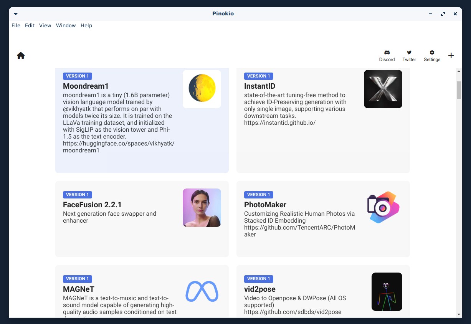This screenshot has height=324, width=471.
Task: Open the Edit menu
Action: [x=30, y=25]
